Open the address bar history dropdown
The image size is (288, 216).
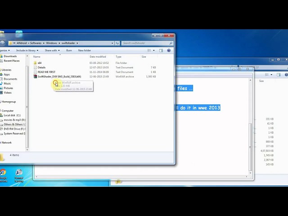tap(112, 43)
